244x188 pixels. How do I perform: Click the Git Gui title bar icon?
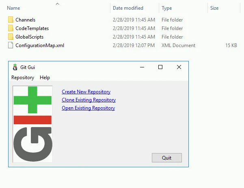[15, 67]
